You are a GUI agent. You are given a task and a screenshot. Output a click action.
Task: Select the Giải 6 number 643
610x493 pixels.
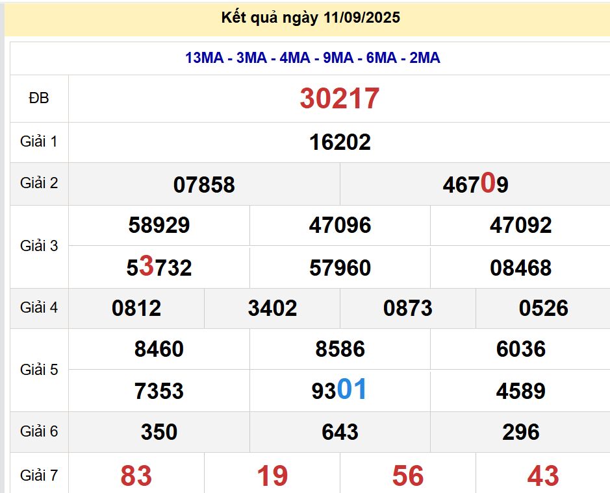(340, 432)
